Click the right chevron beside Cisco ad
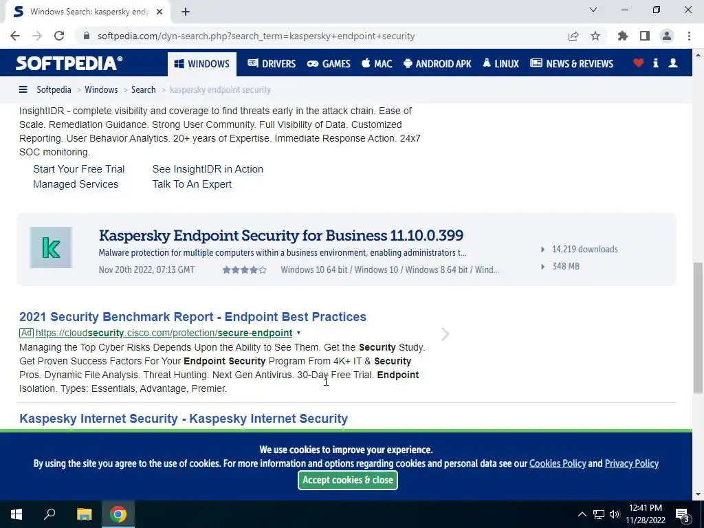This screenshot has width=704, height=528. (445, 335)
